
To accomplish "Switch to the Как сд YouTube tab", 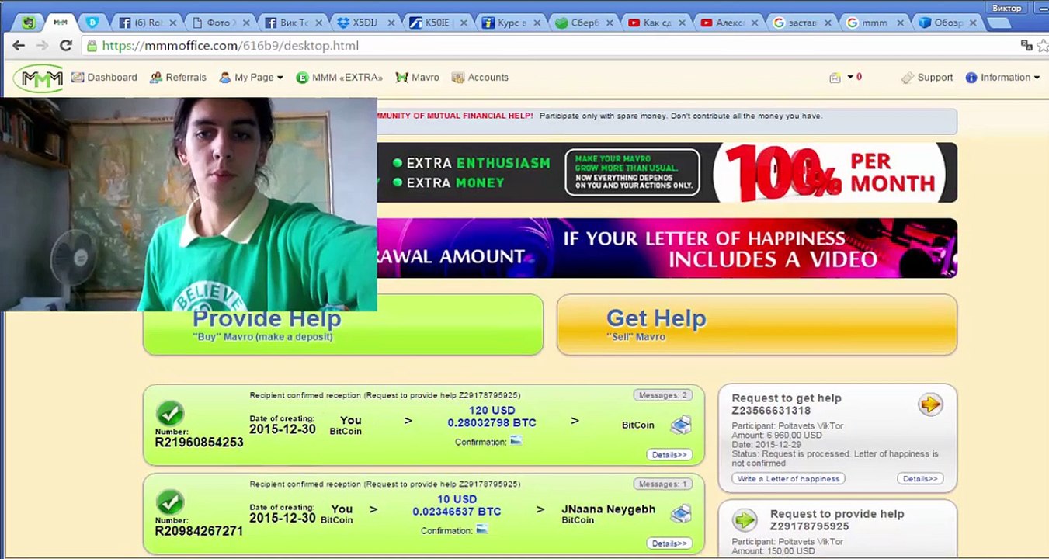I will click(656, 23).
